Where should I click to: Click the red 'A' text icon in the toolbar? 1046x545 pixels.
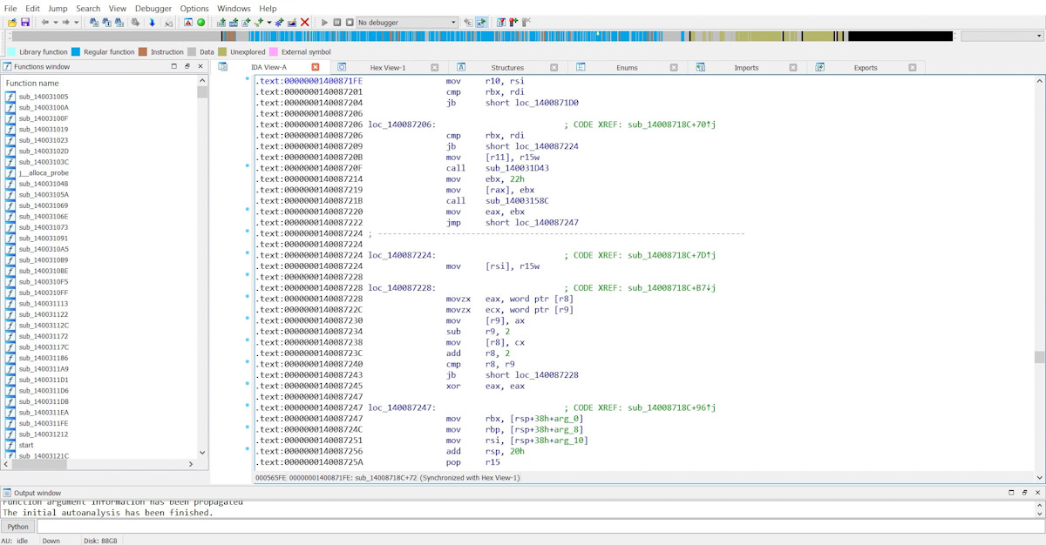click(188, 22)
